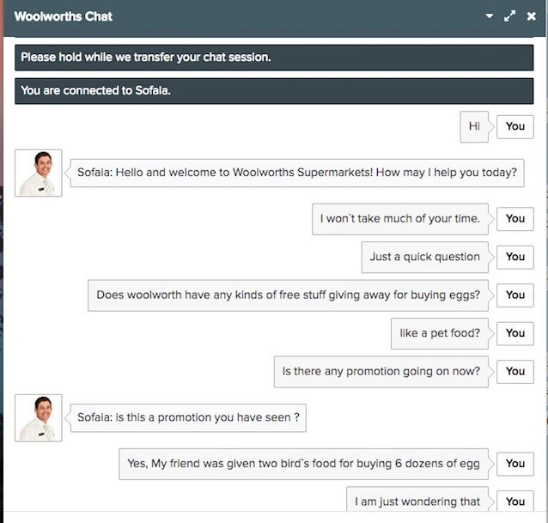The image size is (548, 523).
Task: Select Sofaia's "is this a promotion you have seen" reply
Action: [188, 418]
